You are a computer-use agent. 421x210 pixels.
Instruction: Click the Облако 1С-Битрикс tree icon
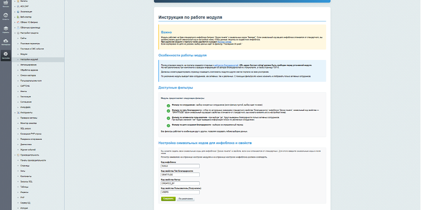pos(18,22)
